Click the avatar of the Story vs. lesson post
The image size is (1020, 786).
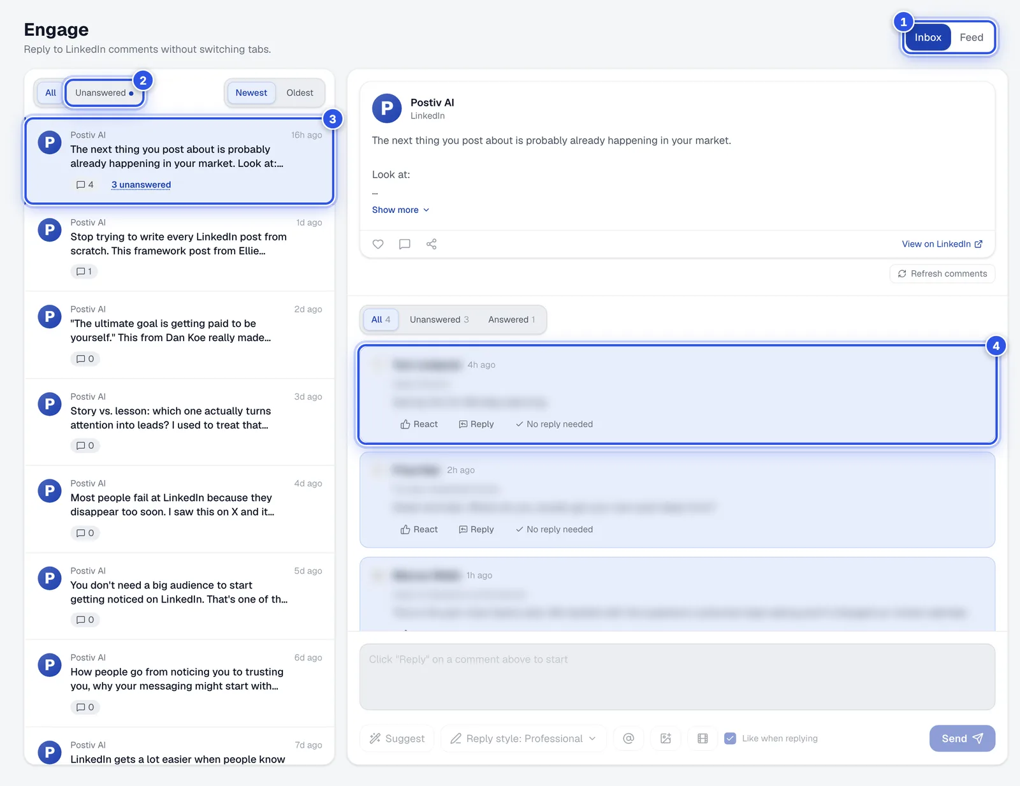coord(50,404)
